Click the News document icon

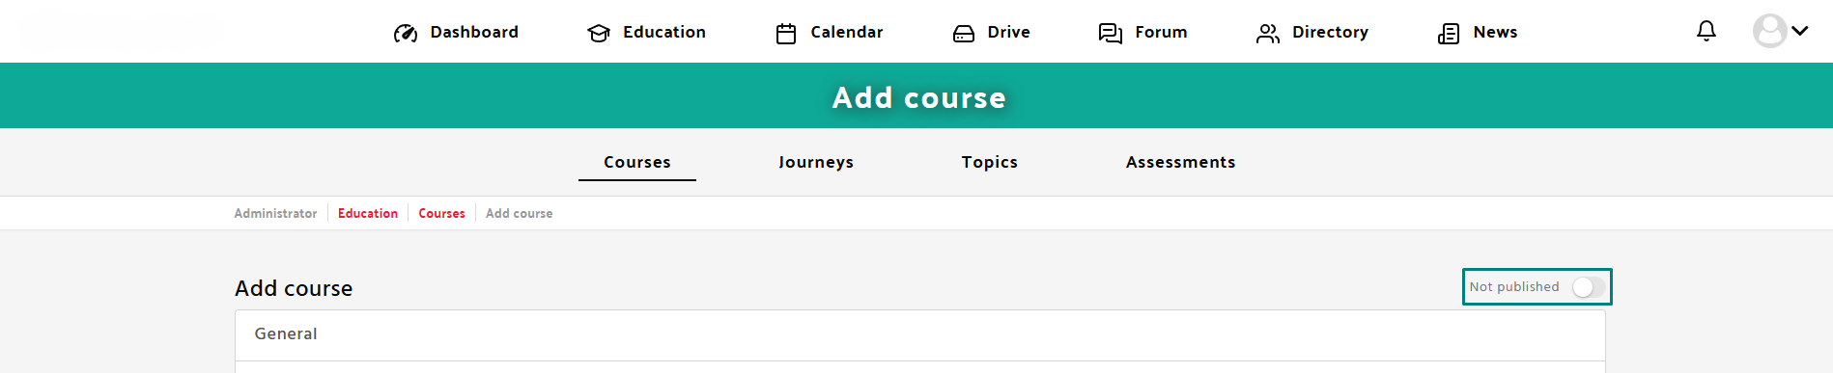point(1449,34)
